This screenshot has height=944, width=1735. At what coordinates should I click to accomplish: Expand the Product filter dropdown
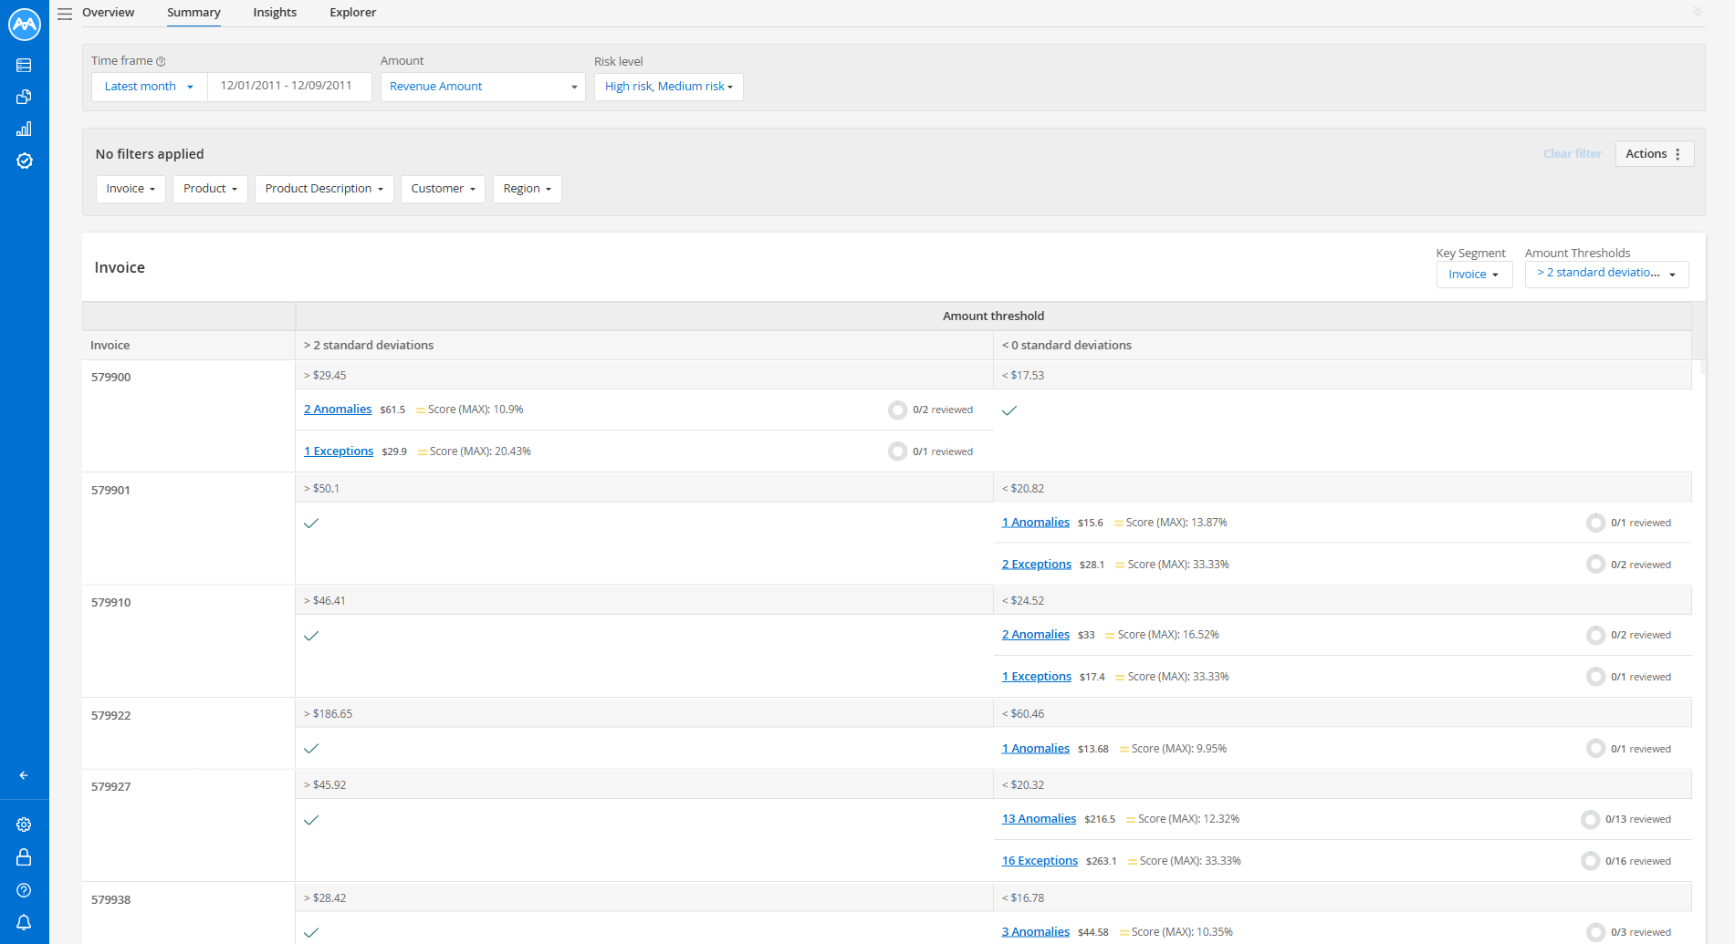210,189
